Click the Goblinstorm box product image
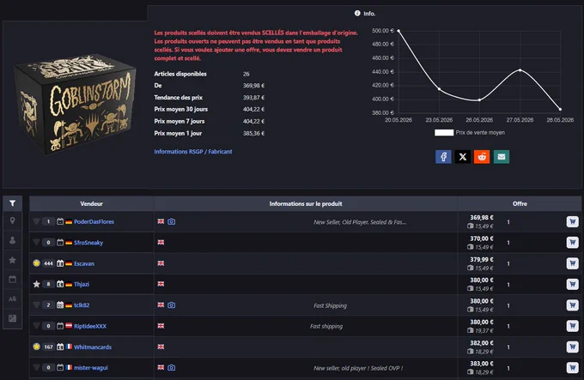This screenshot has height=380, width=584. coord(75,105)
